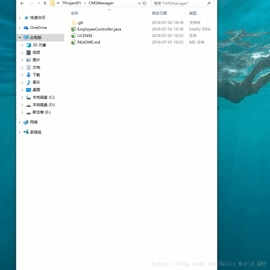
Task: Open 快速访问 star icon
Action: tap(26, 18)
